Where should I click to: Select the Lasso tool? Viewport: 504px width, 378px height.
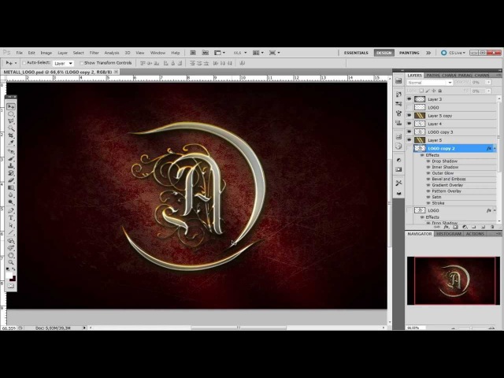coord(11,122)
